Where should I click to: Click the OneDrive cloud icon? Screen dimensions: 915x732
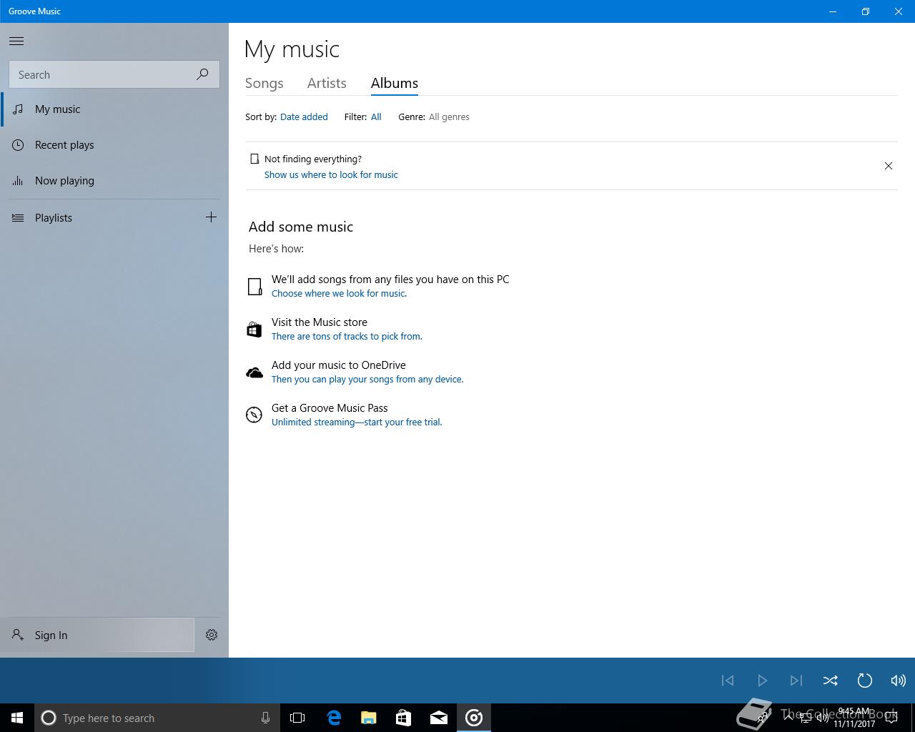254,372
